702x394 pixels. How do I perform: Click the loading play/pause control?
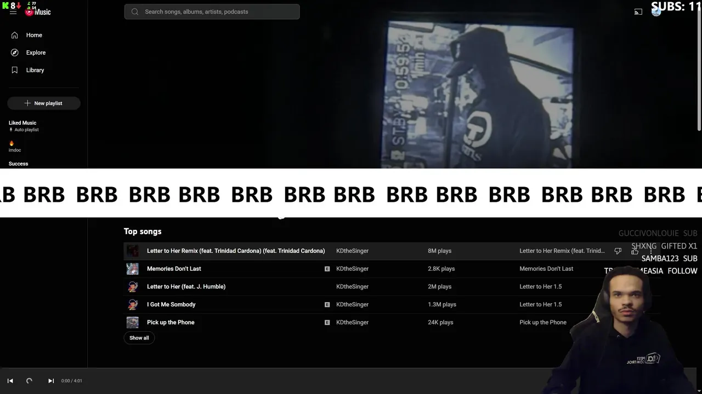(x=29, y=381)
